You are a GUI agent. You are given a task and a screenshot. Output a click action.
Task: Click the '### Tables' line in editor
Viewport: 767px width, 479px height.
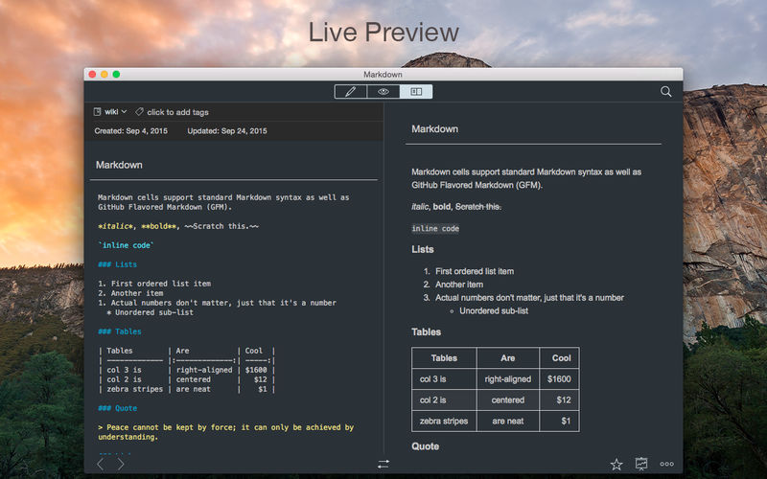click(120, 331)
